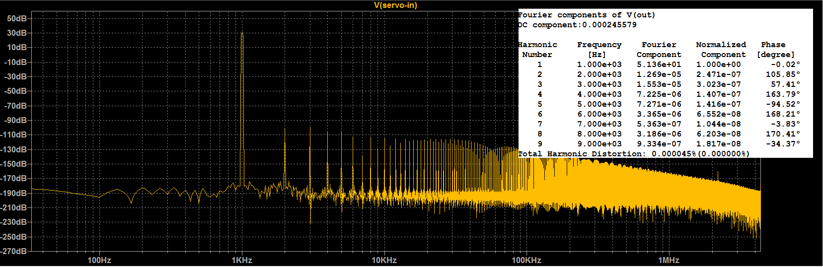Select the 10KHz horizontal axis label

(x=384, y=260)
